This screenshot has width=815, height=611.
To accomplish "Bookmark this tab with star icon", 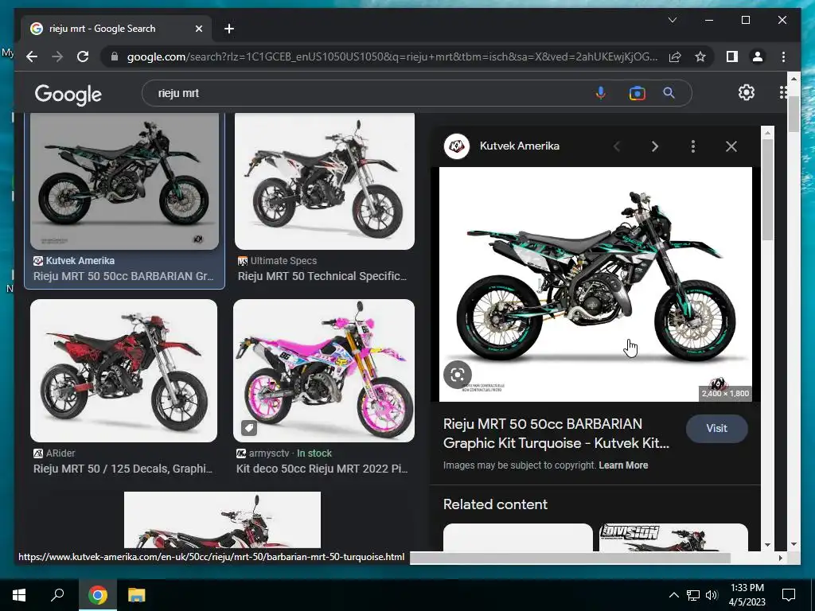I will coord(700,56).
